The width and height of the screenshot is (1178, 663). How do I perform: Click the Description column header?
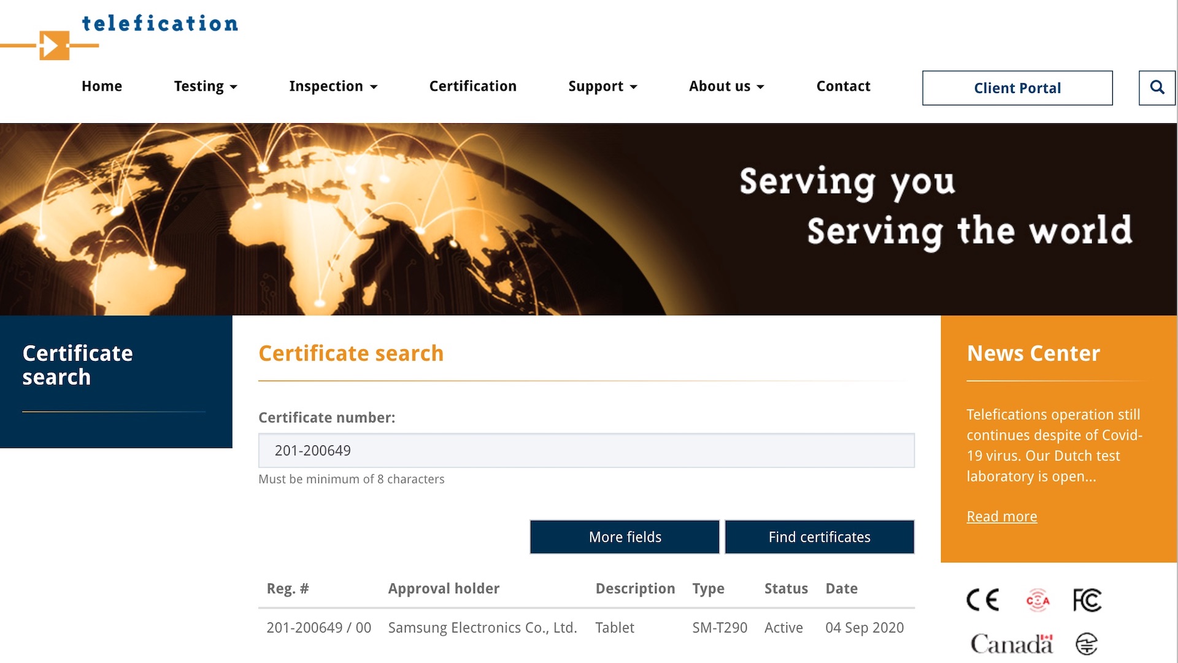point(635,589)
